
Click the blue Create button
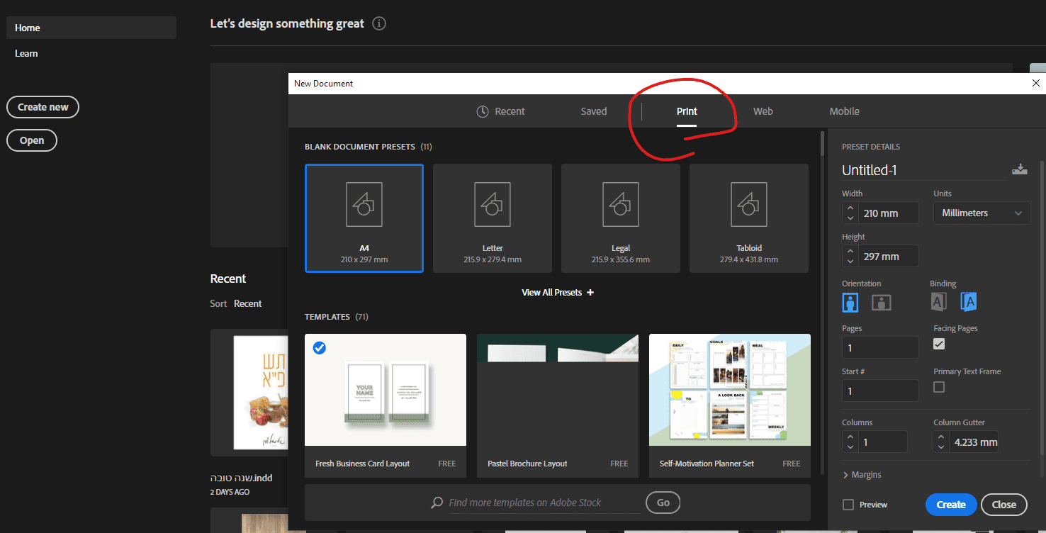pos(951,505)
